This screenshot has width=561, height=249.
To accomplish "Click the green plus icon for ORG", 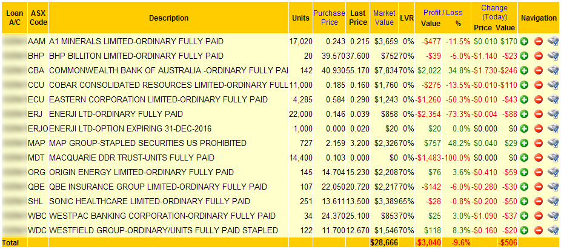I will (524, 172).
